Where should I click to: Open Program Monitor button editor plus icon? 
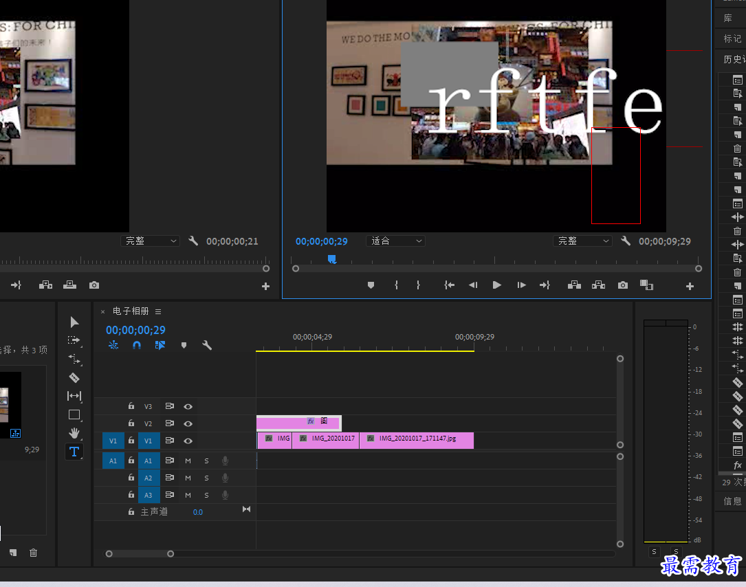tap(690, 286)
